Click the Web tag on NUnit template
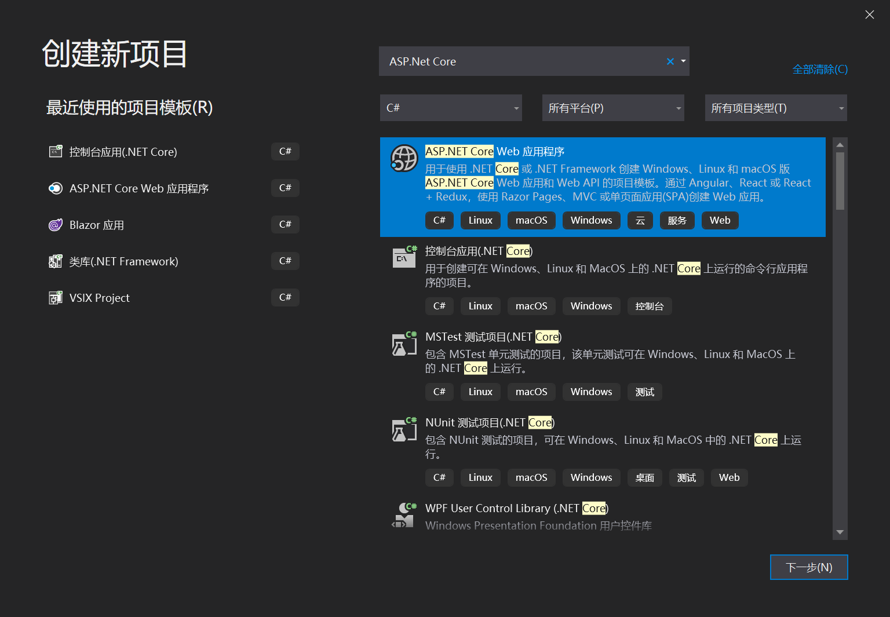 (x=729, y=477)
